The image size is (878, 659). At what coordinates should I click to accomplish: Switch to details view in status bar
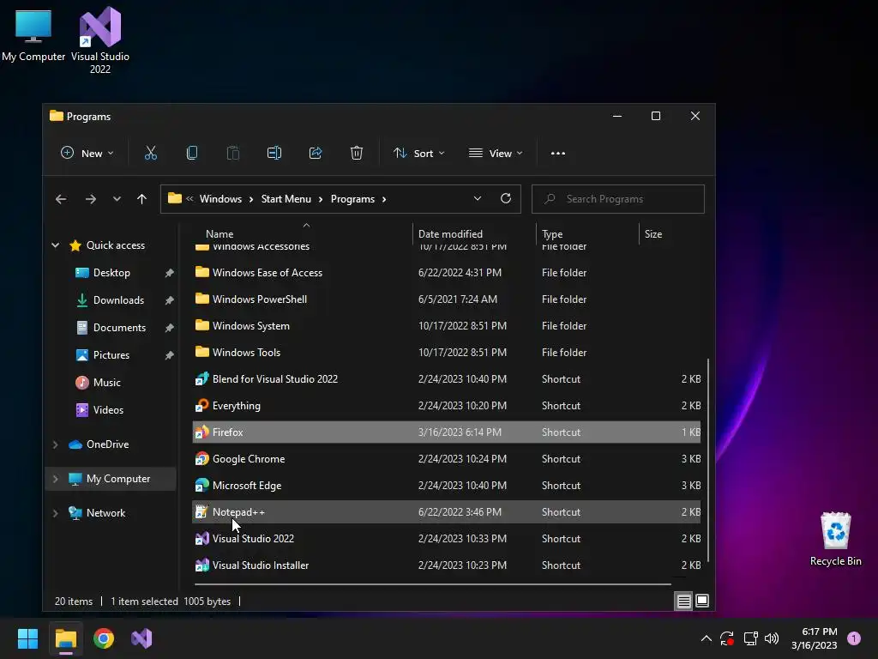683,602
